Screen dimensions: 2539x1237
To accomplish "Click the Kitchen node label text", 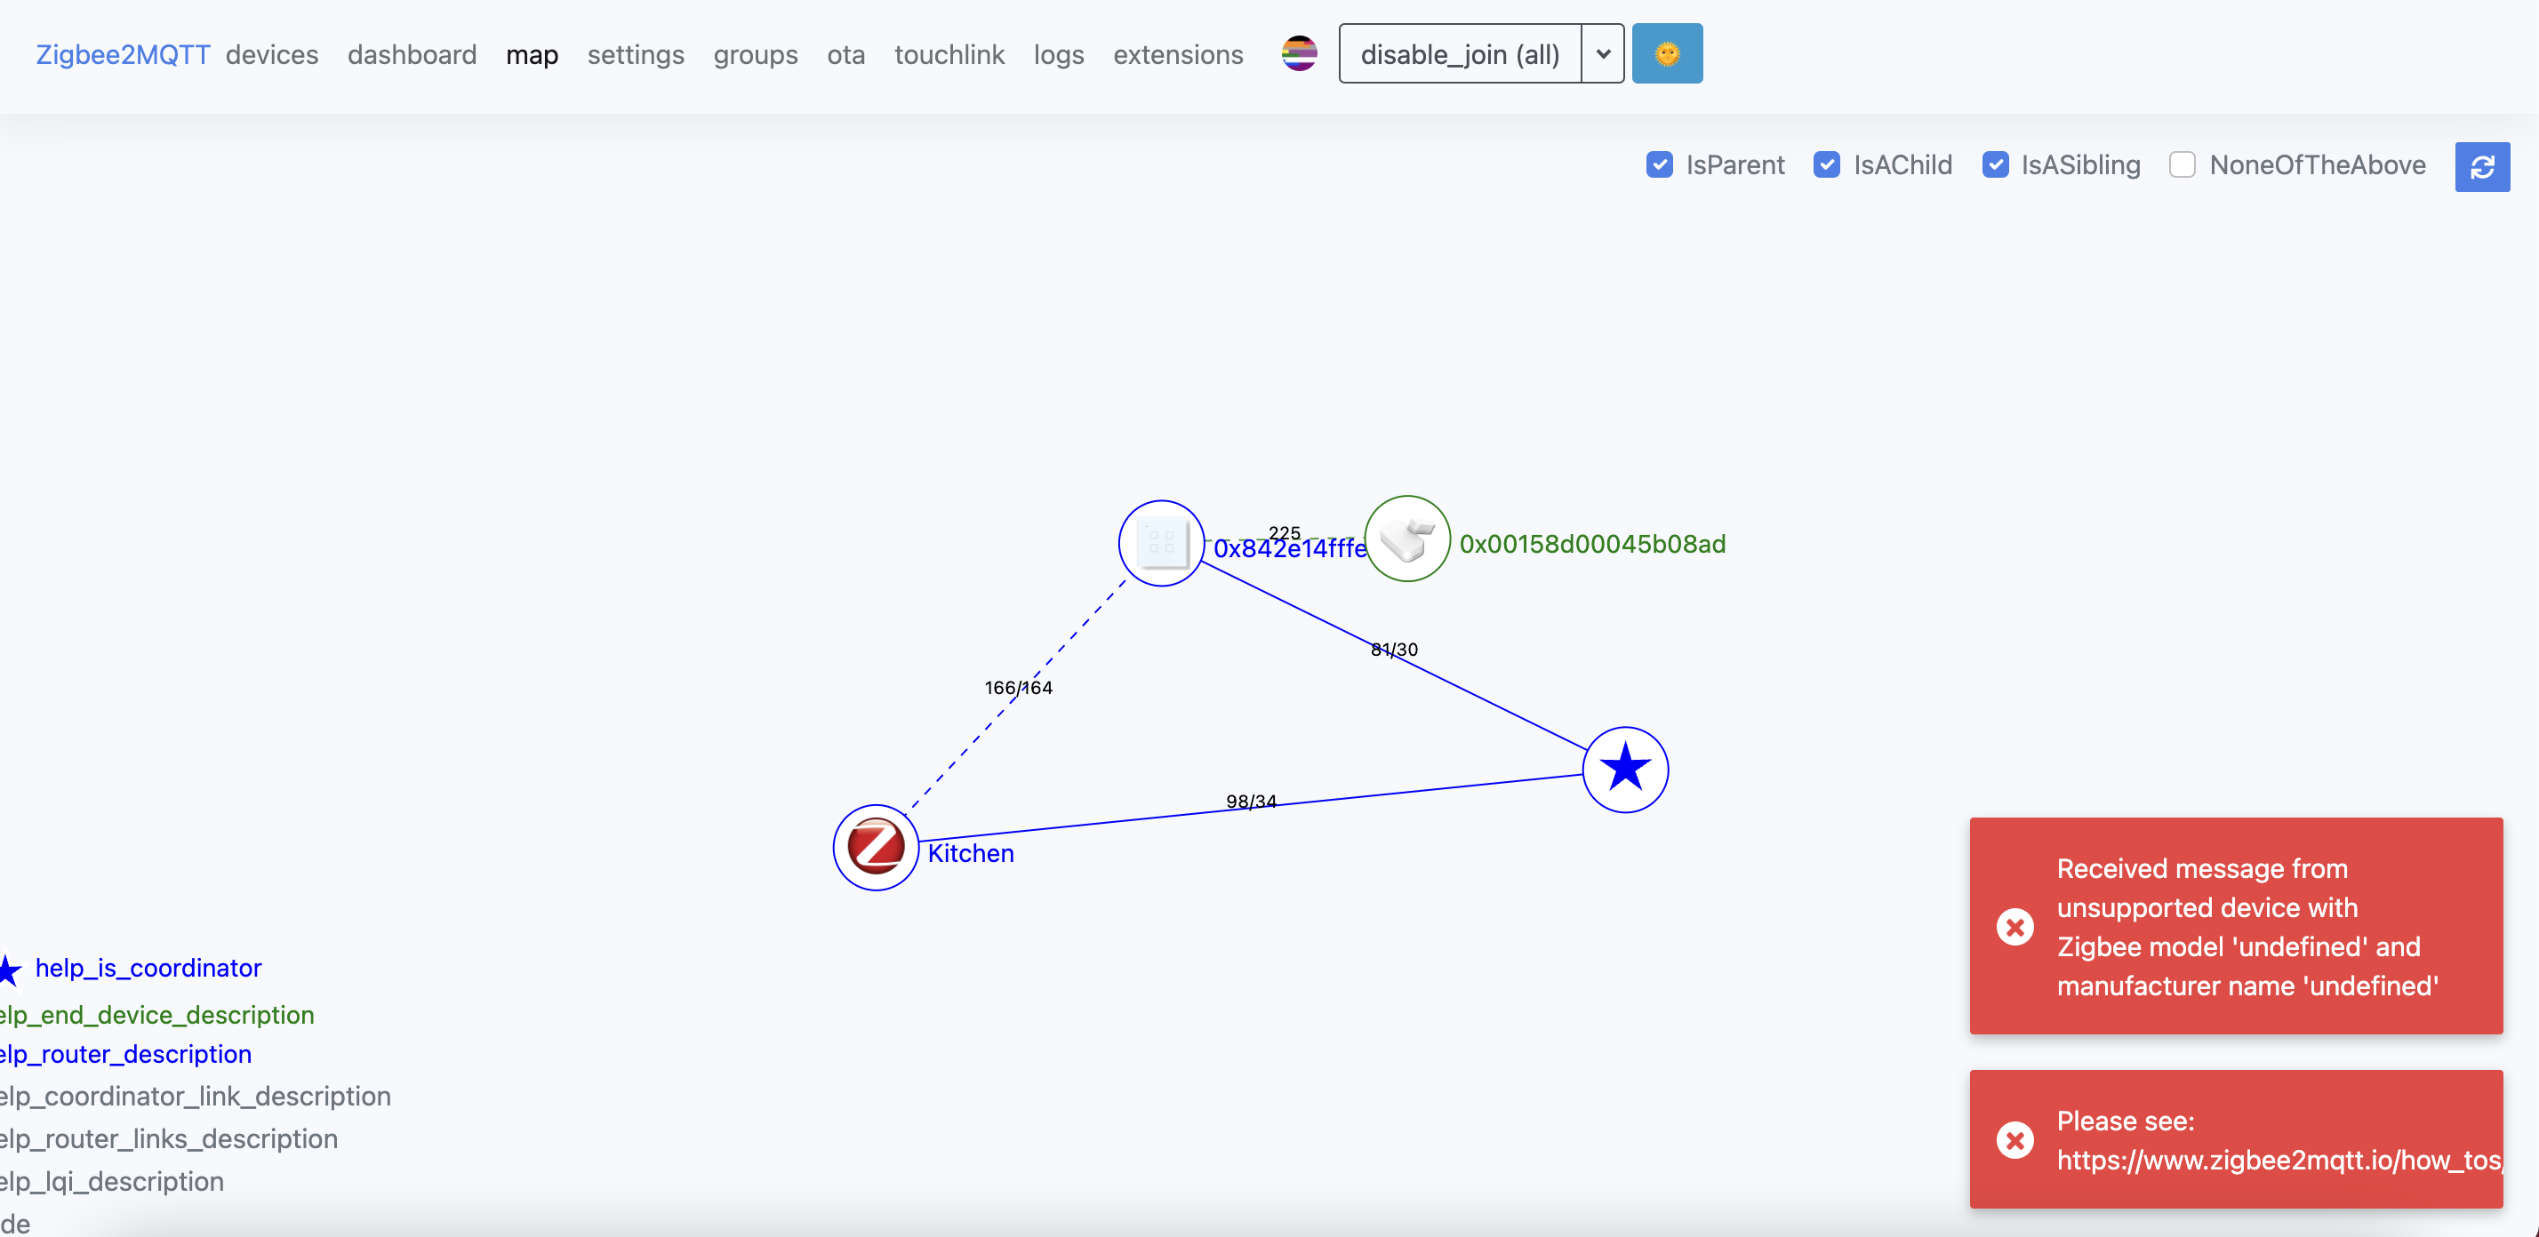I will 970,854.
